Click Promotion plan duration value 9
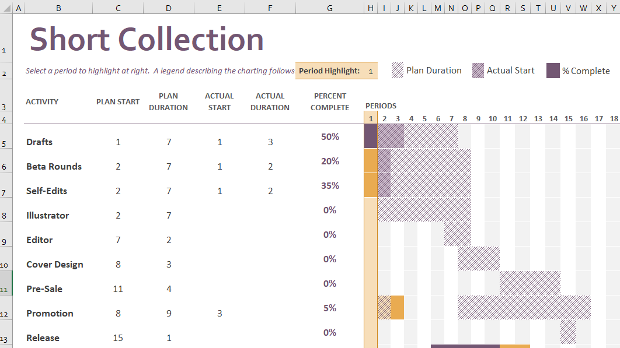 [x=169, y=313]
